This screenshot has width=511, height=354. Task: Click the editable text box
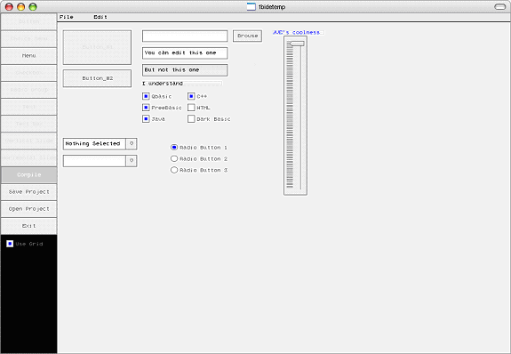[x=185, y=52]
